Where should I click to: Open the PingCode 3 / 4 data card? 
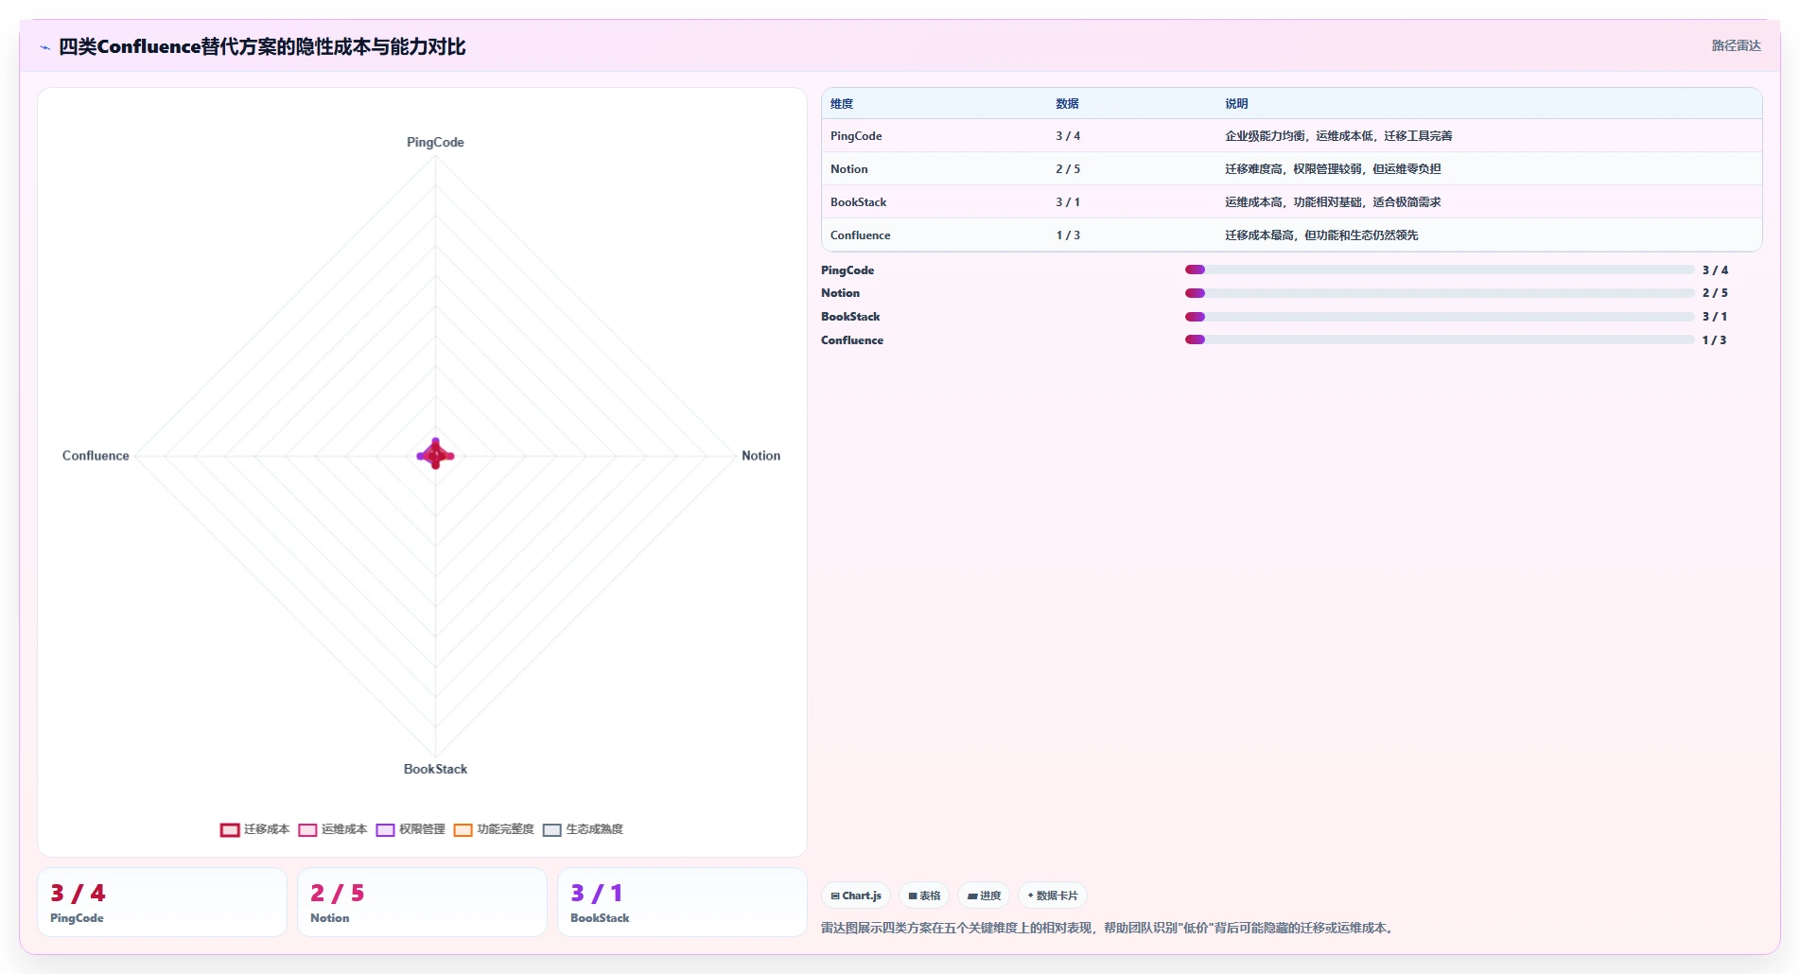162,902
